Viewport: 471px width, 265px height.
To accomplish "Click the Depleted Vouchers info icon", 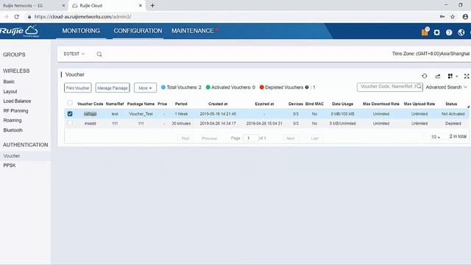I will point(307,88).
